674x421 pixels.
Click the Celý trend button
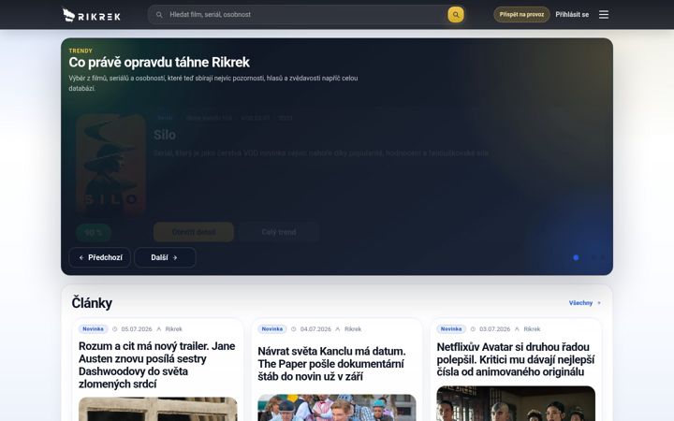[x=279, y=232]
